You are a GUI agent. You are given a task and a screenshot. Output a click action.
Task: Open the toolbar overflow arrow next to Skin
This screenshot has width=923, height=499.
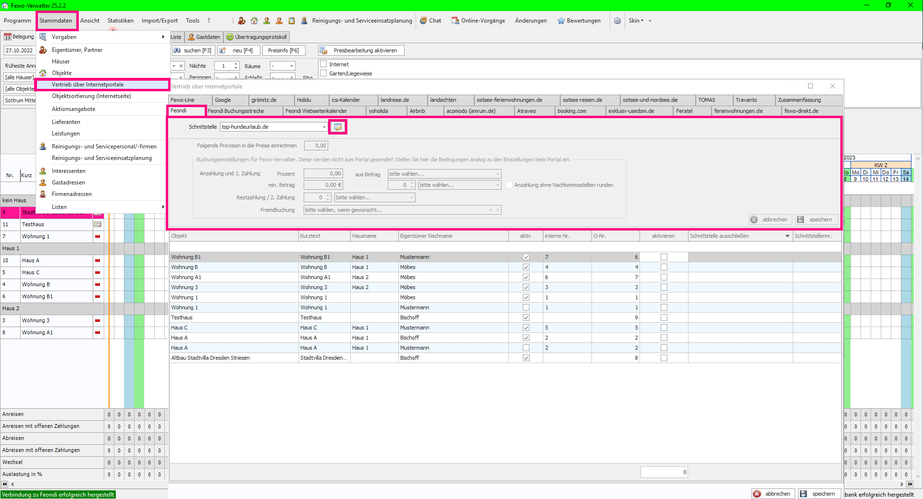650,21
